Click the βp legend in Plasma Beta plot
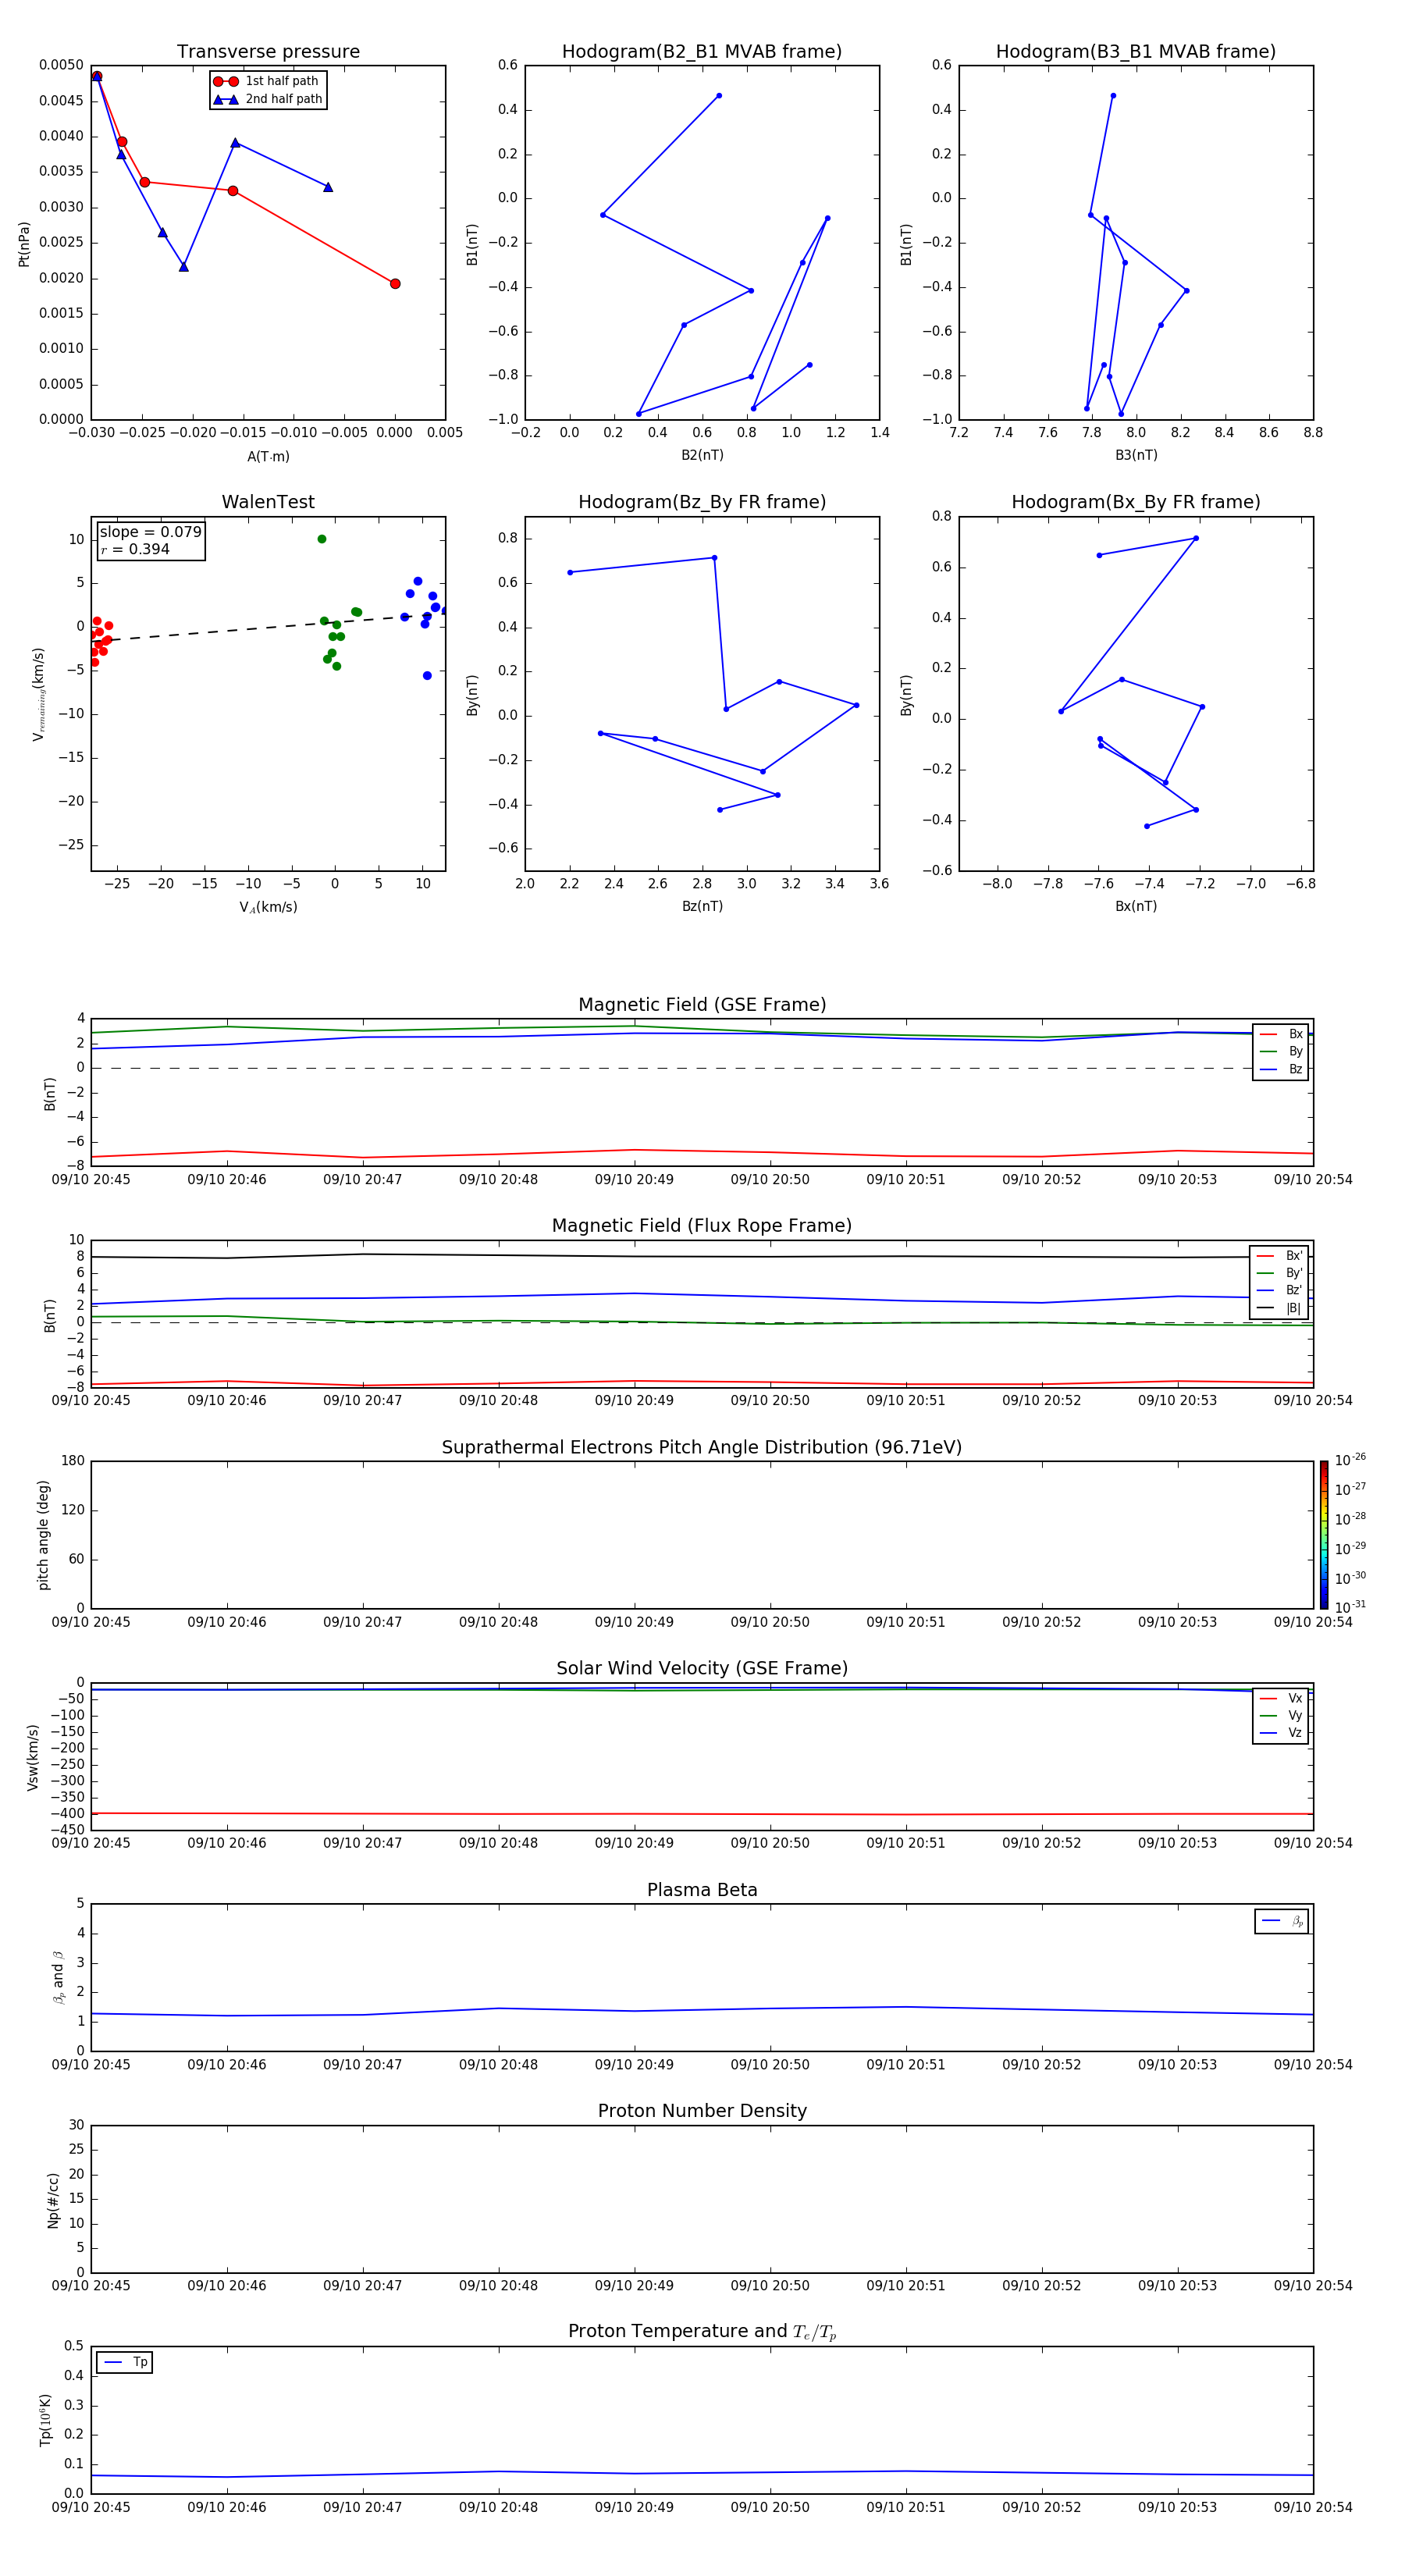1405x2576 pixels. (x=1282, y=1921)
